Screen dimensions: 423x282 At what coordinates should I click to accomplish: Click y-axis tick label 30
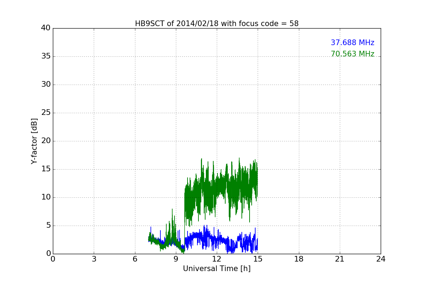[46, 85]
